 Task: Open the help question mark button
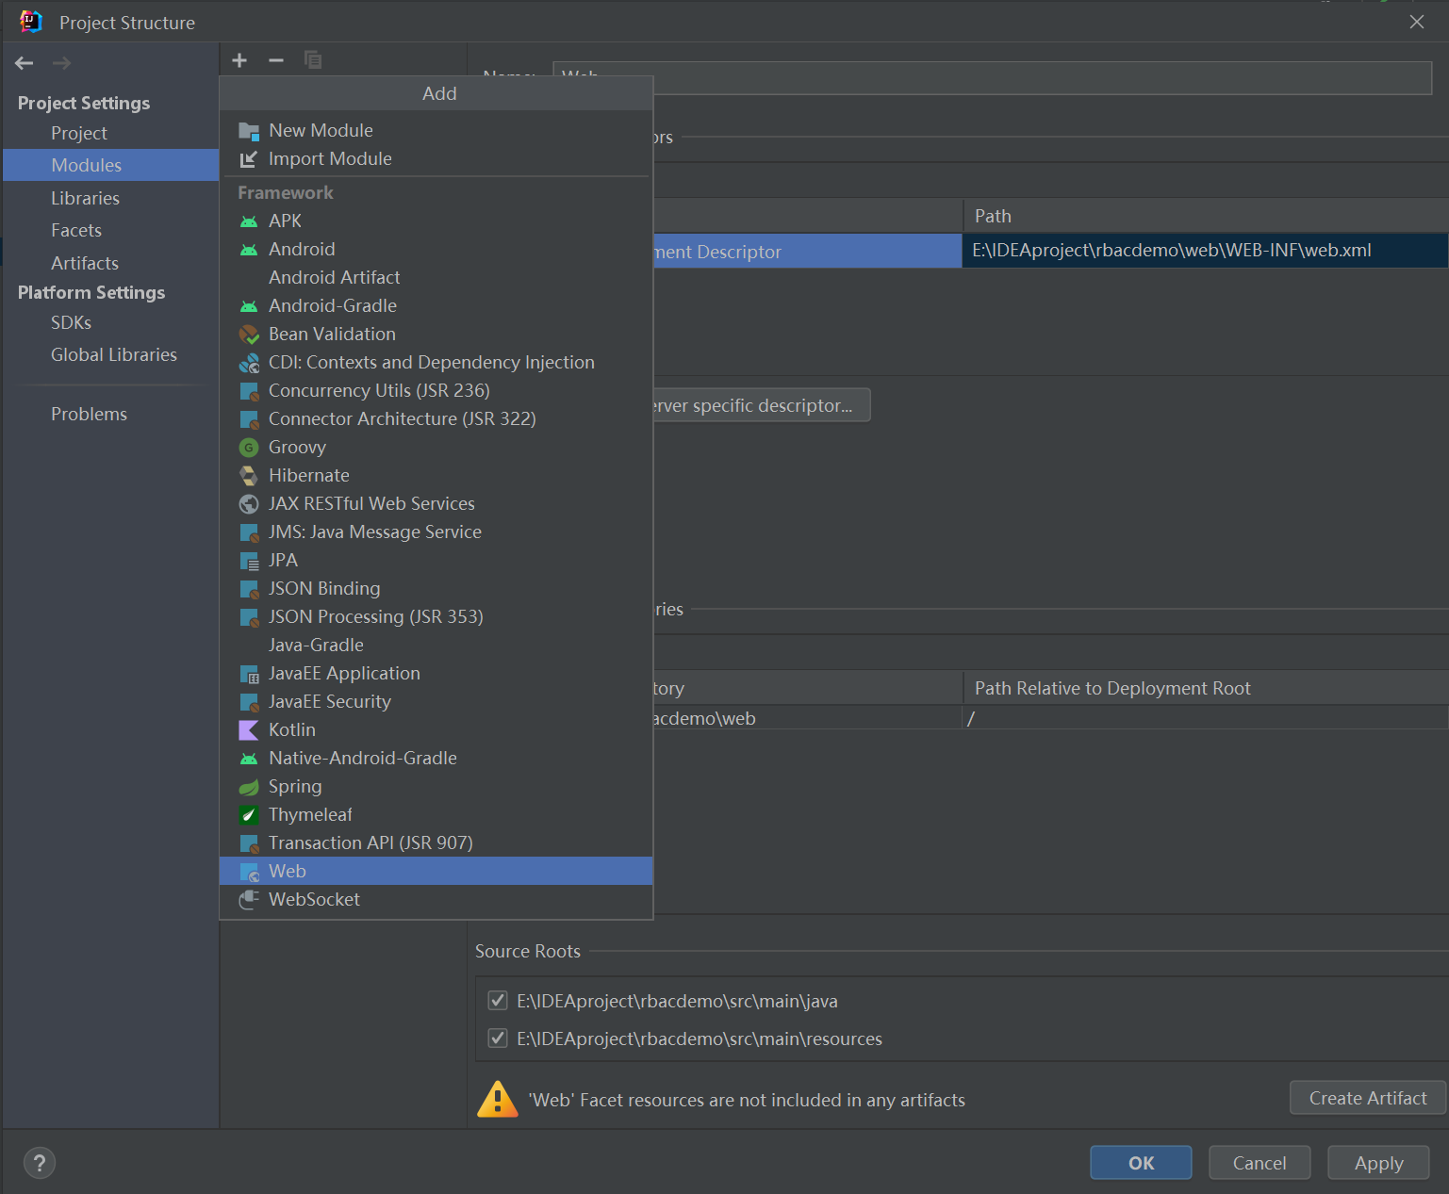click(39, 1163)
